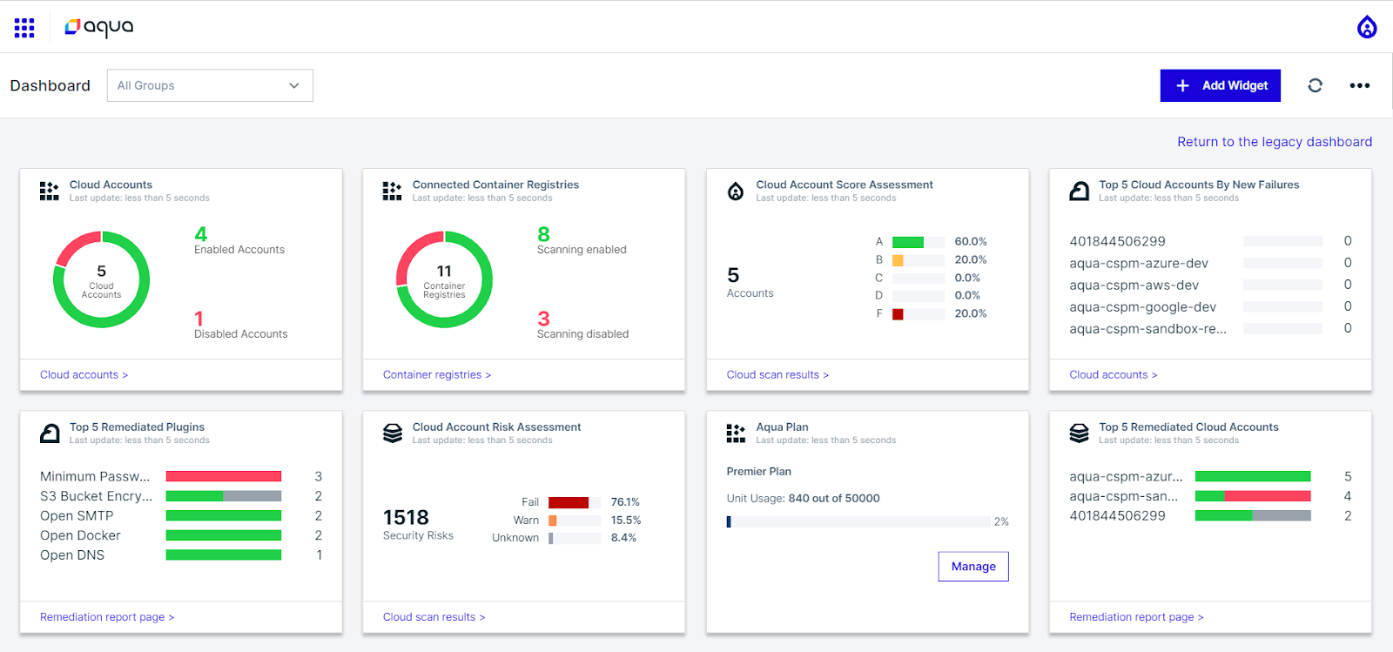This screenshot has width=1393, height=652.
Task: Click the aqua-cspm-azur... remediated green bar
Action: (x=1253, y=476)
